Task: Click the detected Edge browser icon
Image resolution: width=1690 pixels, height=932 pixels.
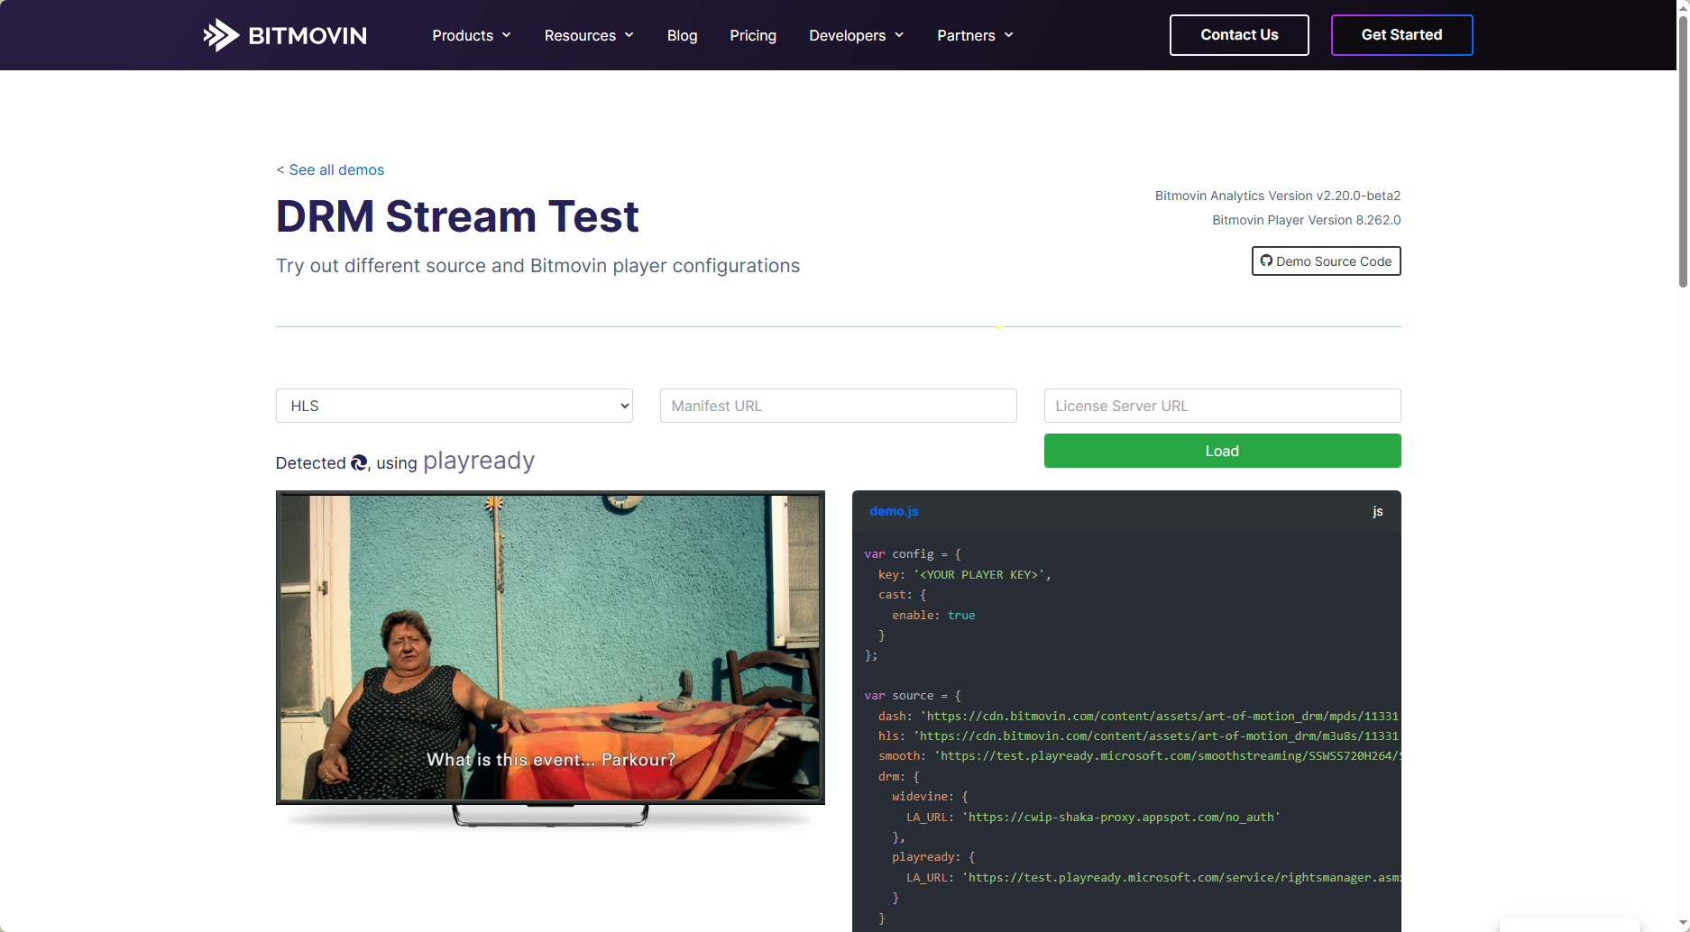Action: (359, 462)
